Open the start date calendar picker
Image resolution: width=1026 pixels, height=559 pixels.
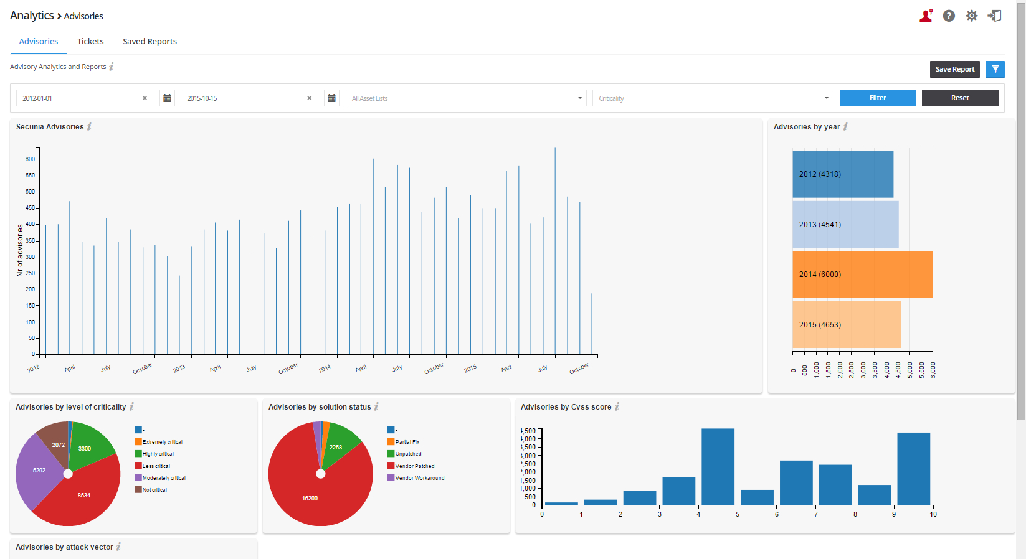pos(167,98)
